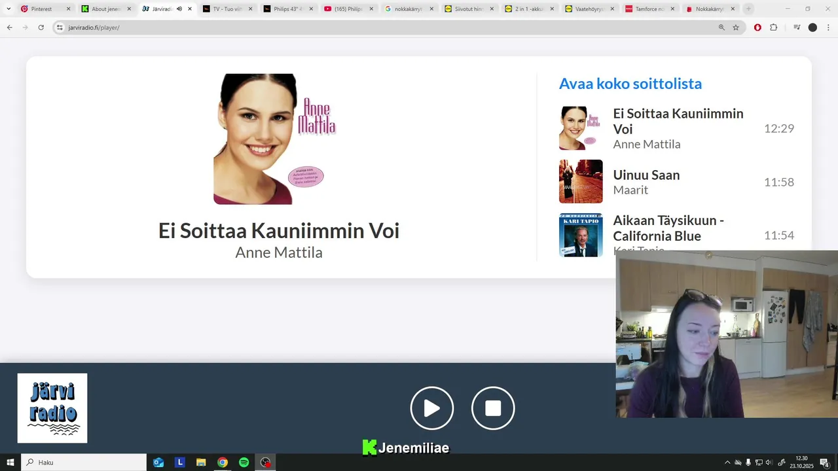
Task: Switch to the YouTube '(165) Philips' tab
Action: [348, 9]
